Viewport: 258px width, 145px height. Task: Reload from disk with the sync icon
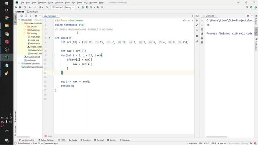tap(25, 7)
